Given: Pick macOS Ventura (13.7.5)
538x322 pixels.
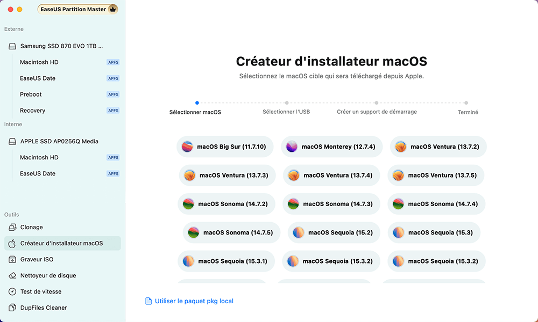Looking at the screenshot, I should [x=436, y=175].
